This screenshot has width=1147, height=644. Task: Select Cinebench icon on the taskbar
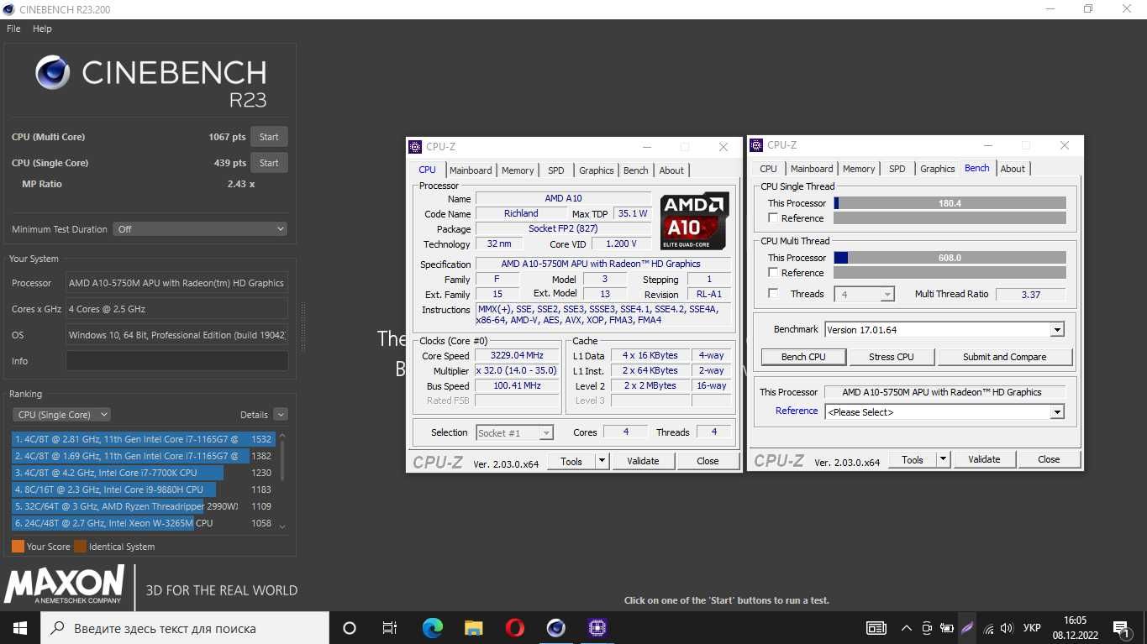pos(555,628)
